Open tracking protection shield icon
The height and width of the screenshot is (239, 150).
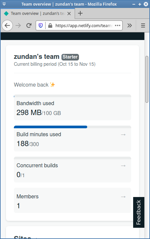41,25
